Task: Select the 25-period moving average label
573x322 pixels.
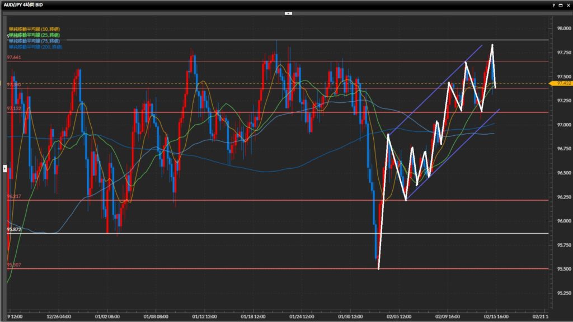Action: (34, 35)
